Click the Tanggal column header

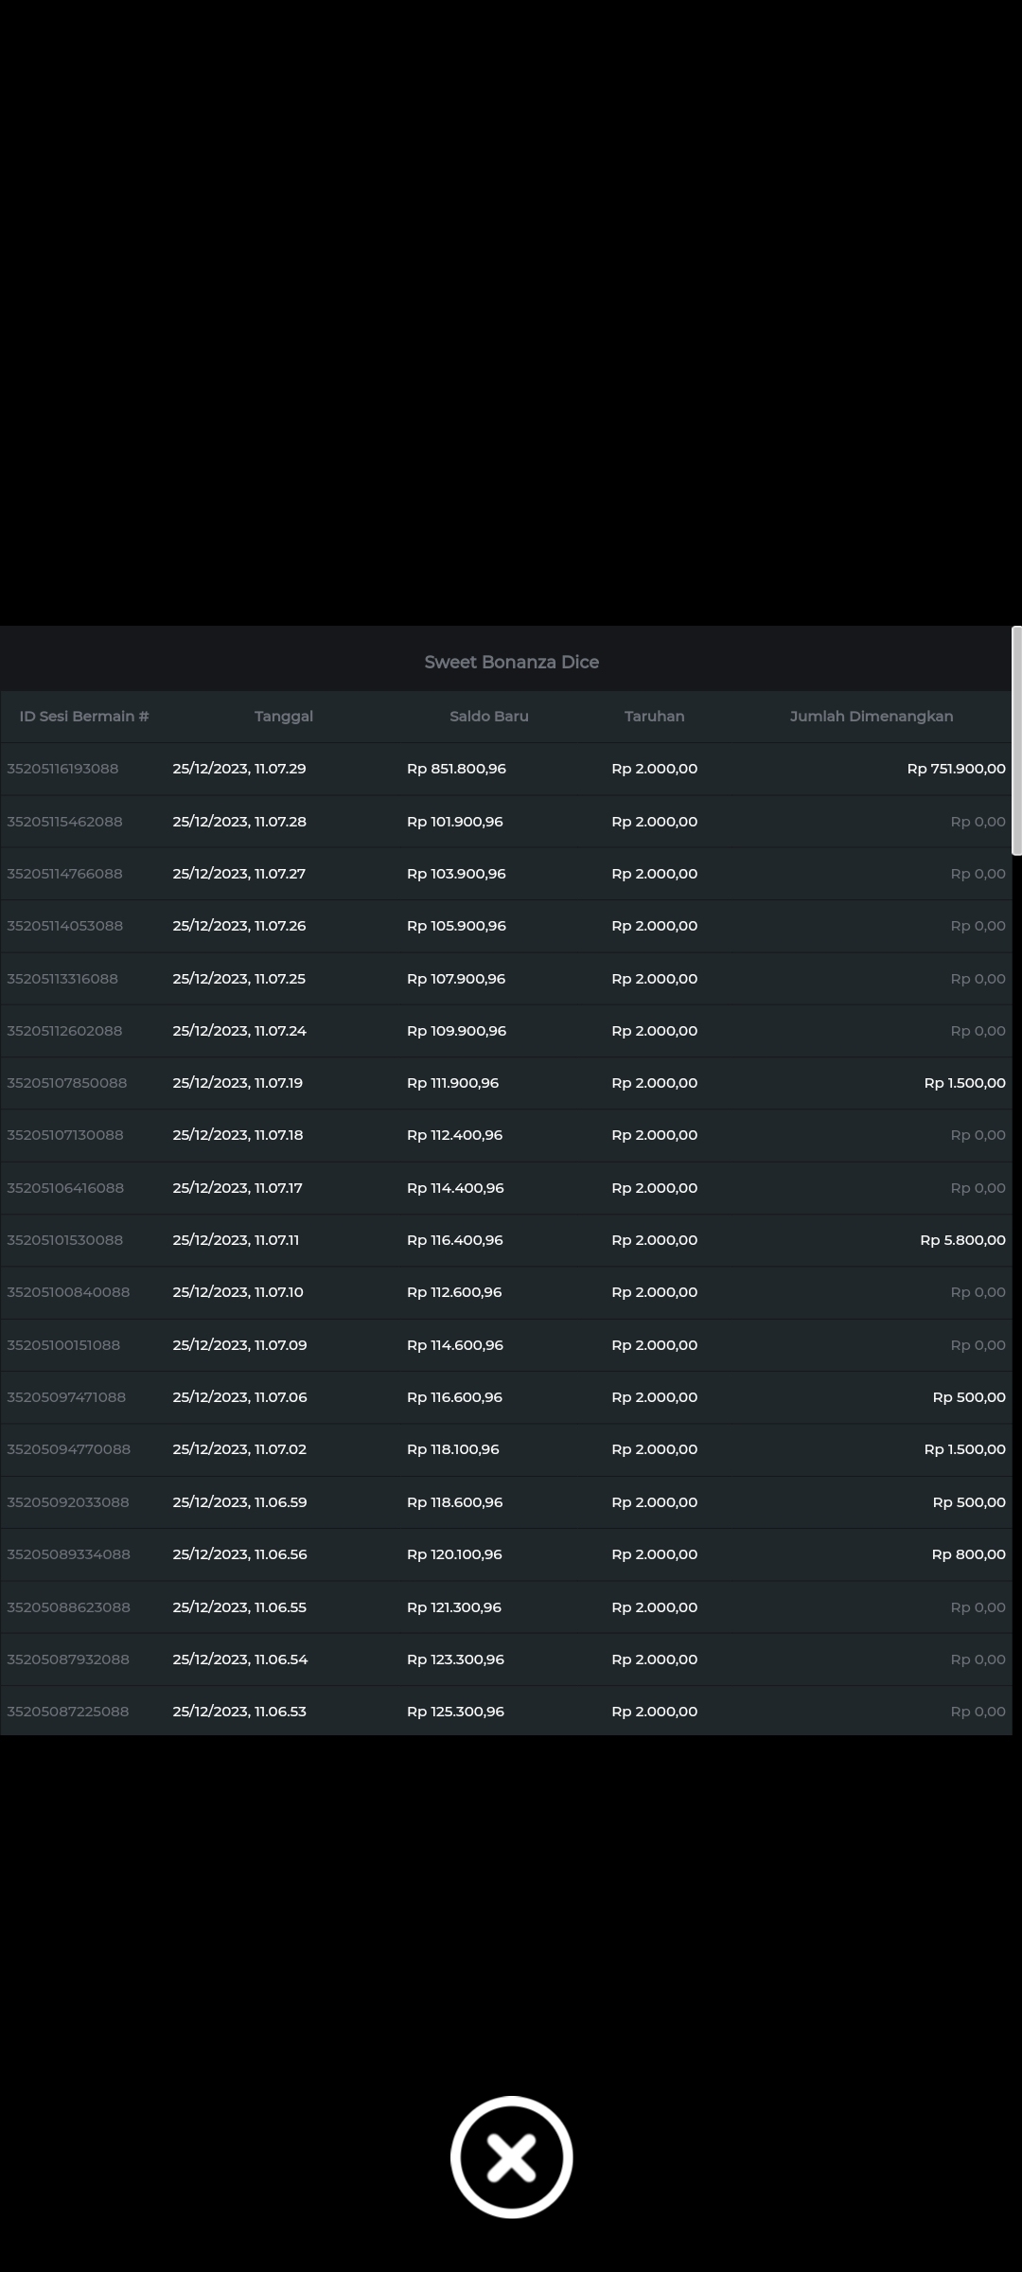[x=283, y=717]
